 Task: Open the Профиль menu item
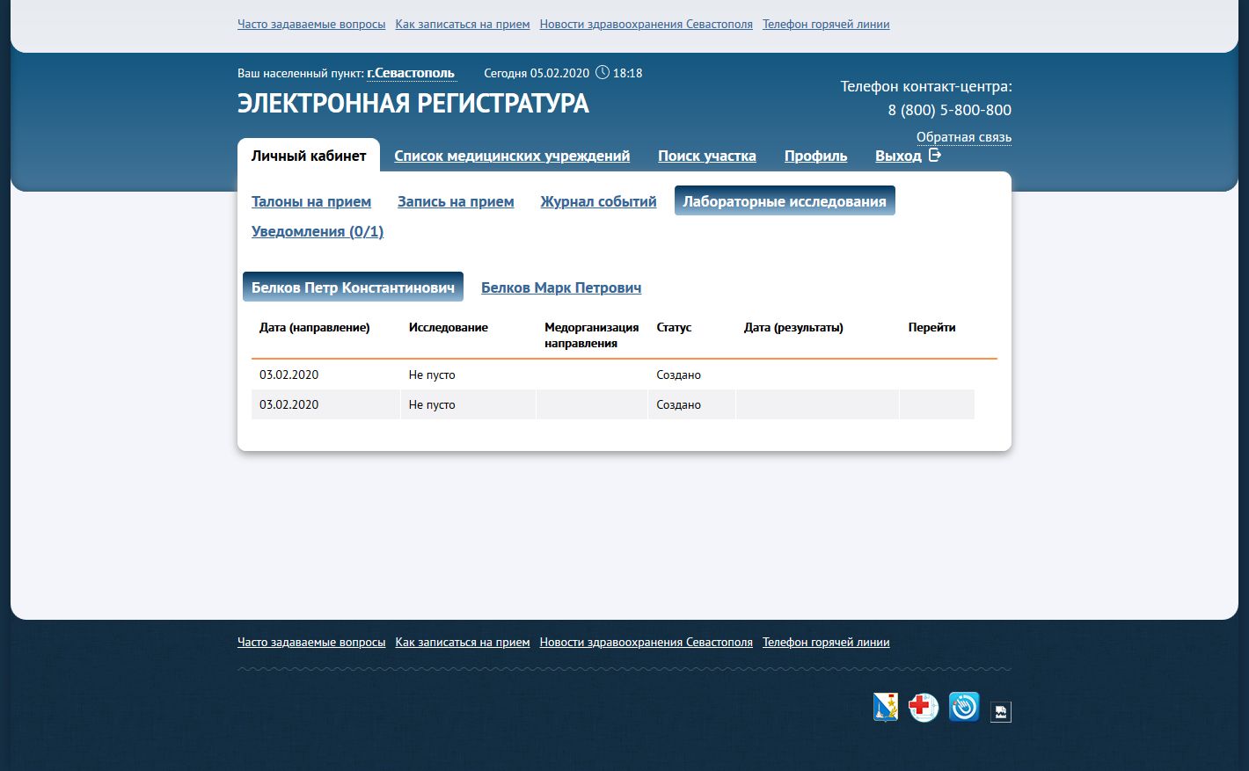point(816,156)
